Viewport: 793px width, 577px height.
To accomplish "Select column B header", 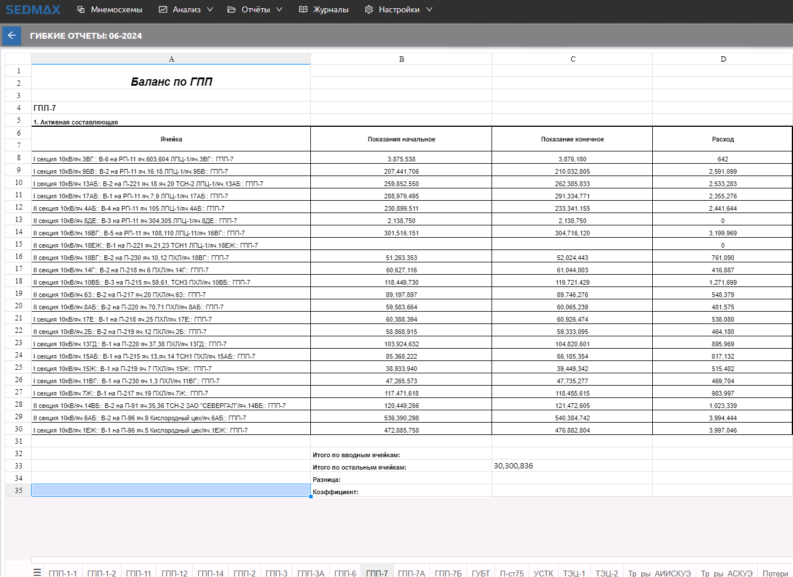I will click(x=401, y=59).
